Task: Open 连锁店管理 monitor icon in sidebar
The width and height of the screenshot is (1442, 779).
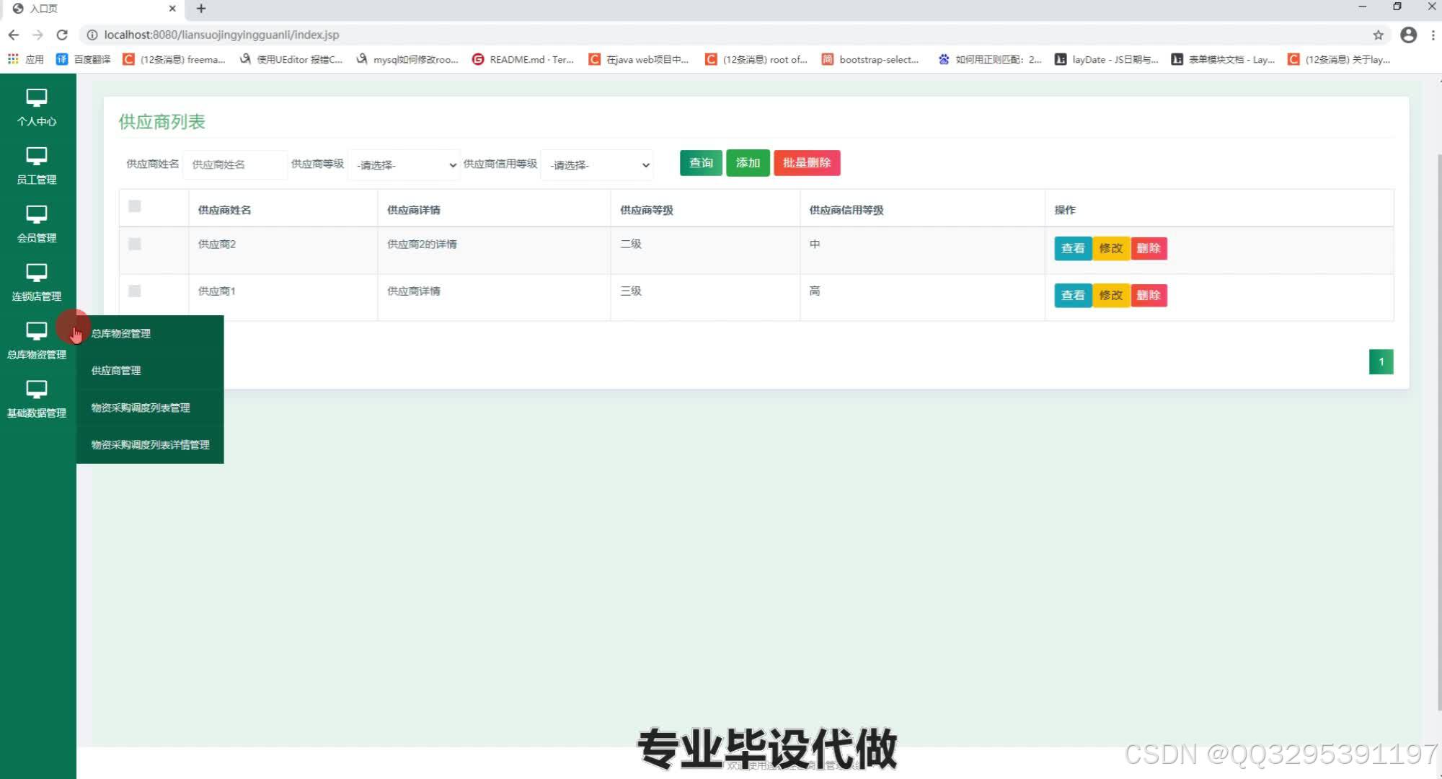Action: tap(37, 273)
